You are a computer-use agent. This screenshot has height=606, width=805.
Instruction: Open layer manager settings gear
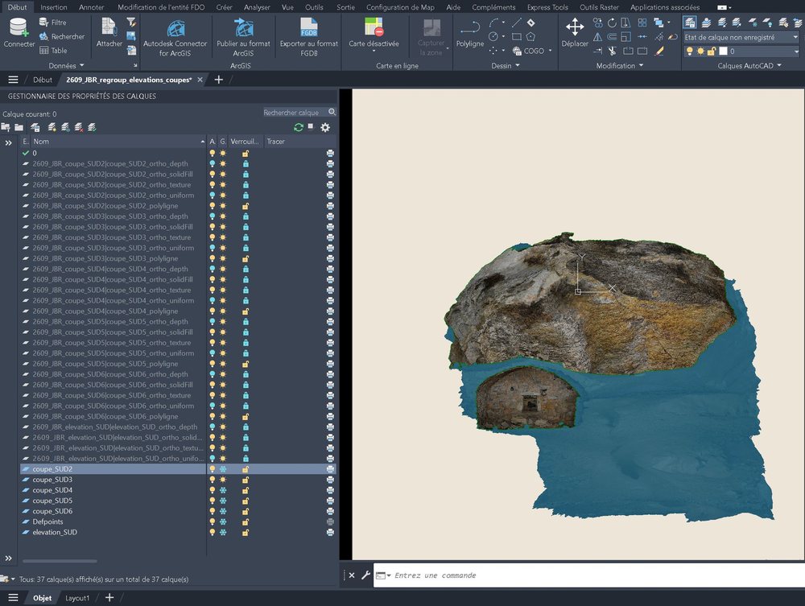click(x=325, y=127)
